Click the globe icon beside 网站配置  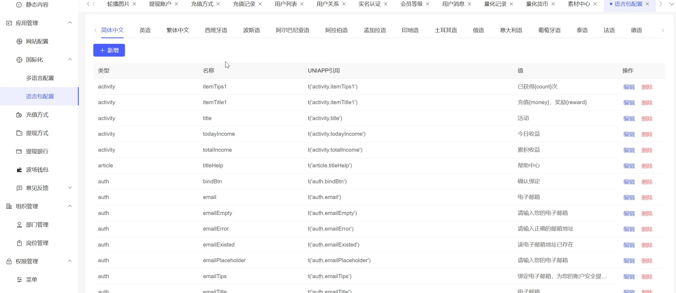19,41
